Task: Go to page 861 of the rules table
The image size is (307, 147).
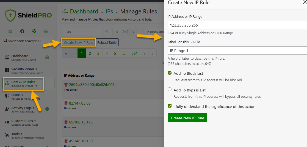Action: tap(134, 53)
